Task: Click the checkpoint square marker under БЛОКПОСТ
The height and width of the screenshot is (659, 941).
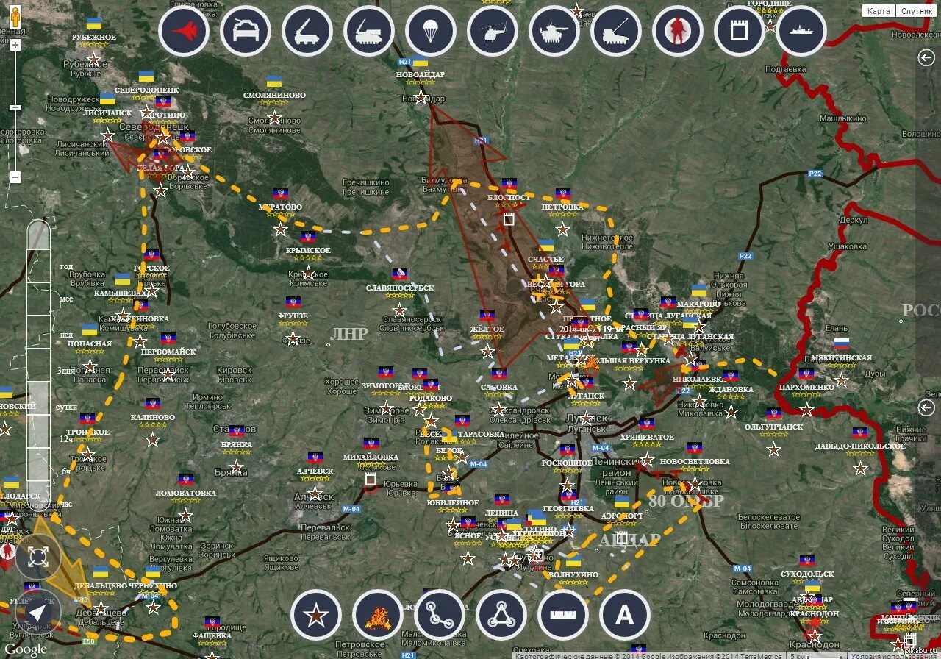Action: tap(508, 218)
